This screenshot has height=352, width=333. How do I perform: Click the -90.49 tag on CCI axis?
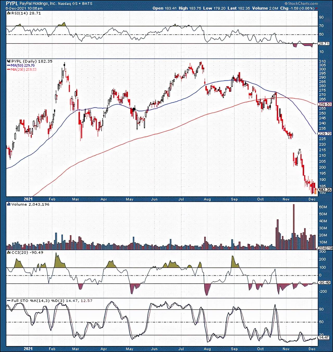tap(325, 282)
